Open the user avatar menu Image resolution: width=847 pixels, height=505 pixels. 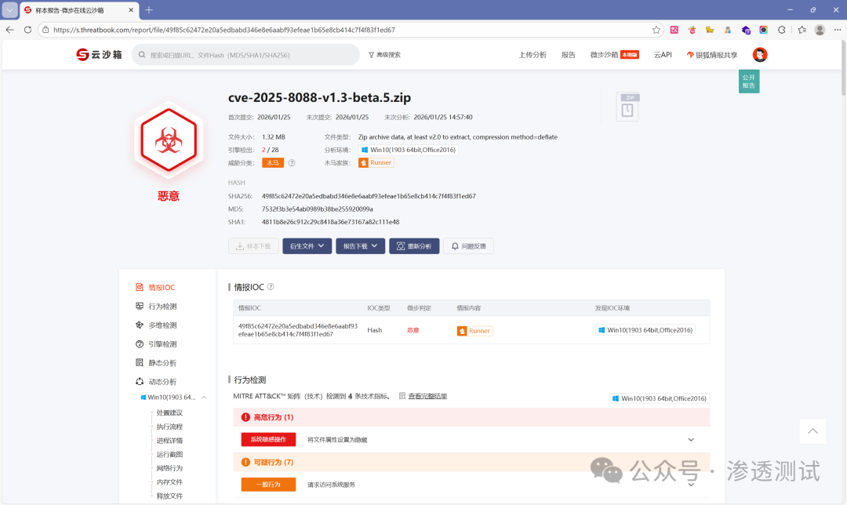tap(759, 55)
